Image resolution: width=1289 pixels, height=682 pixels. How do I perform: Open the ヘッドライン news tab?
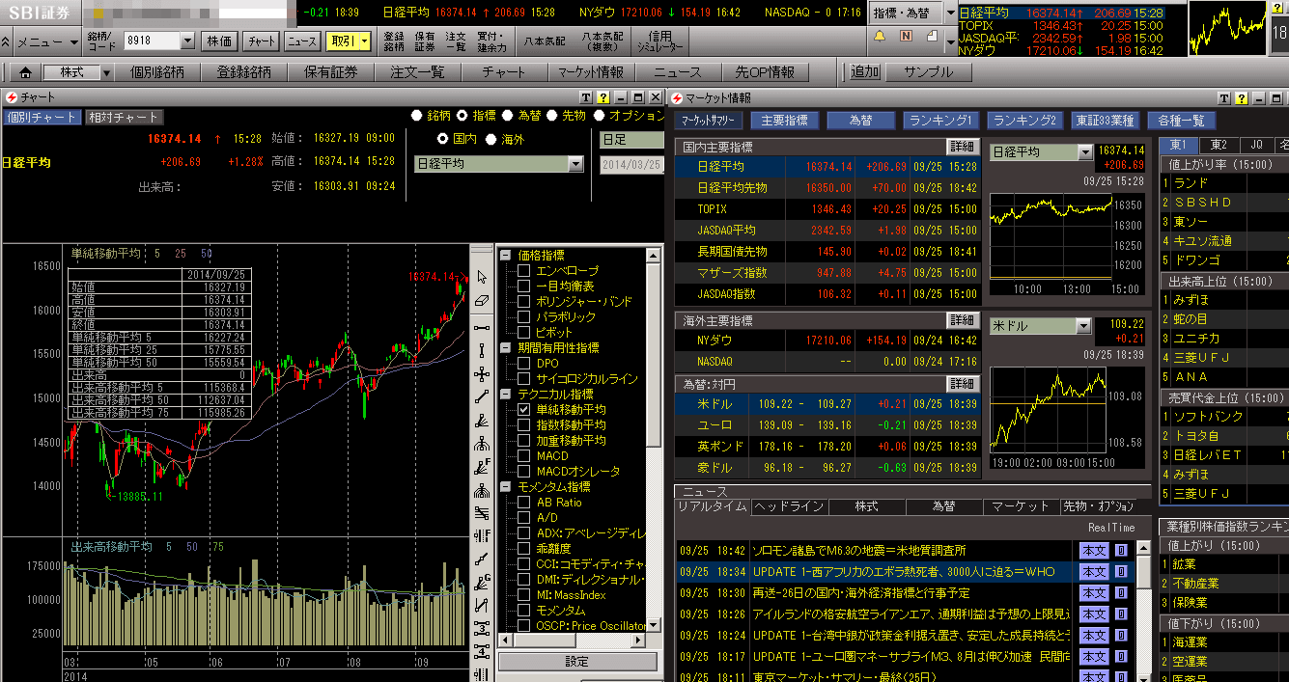pos(789,506)
